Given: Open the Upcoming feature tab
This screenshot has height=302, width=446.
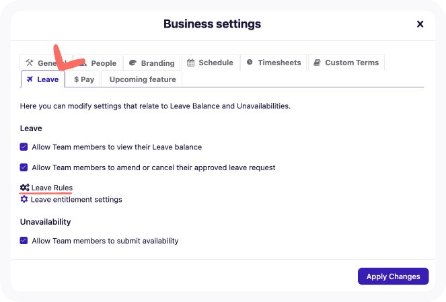Looking at the screenshot, I should [x=143, y=79].
